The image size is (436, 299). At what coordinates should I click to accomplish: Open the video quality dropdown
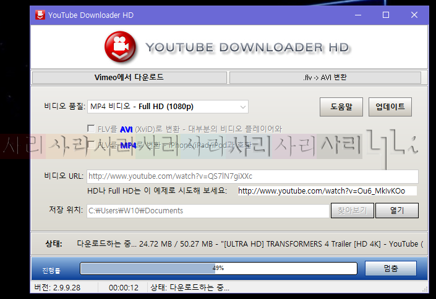(x=168, y=107)
